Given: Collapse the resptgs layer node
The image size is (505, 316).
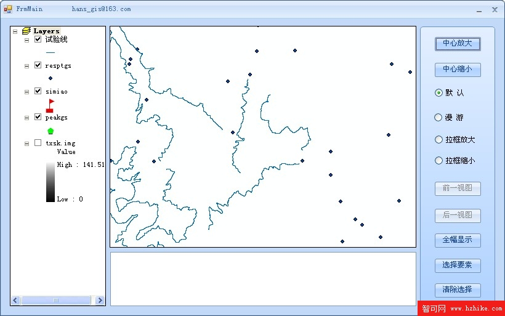Looking at the screenshot, I should [26, 66].
